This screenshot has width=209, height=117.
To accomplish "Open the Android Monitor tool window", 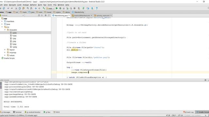I will [x=33, y=112].
